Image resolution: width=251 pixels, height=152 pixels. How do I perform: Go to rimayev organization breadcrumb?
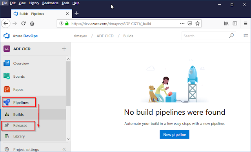coord(80,36)
